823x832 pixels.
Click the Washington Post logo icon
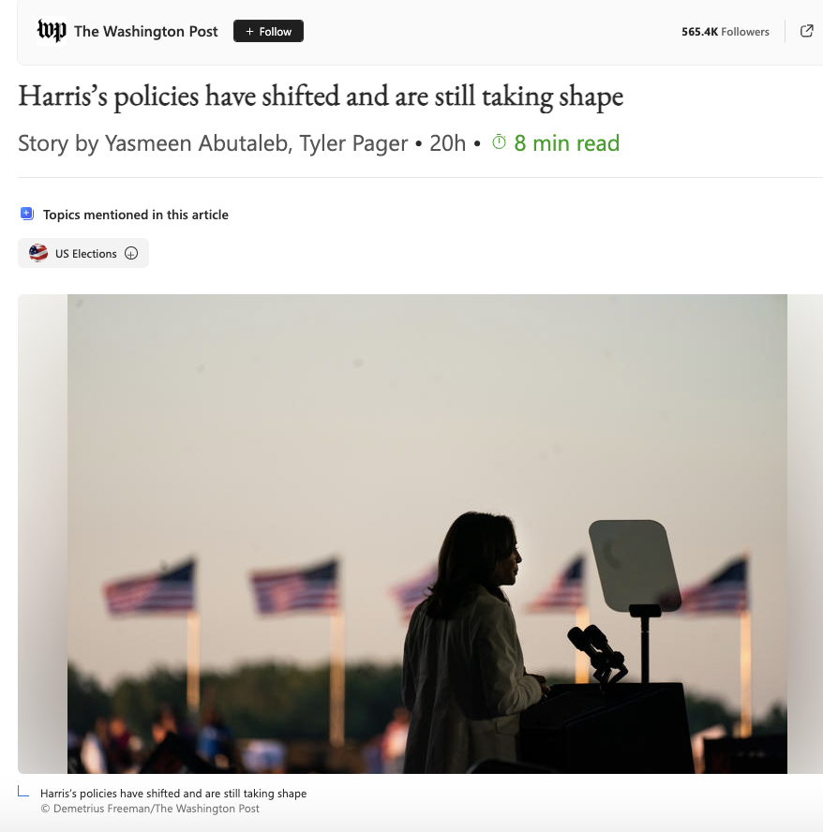tap(52, 31)
